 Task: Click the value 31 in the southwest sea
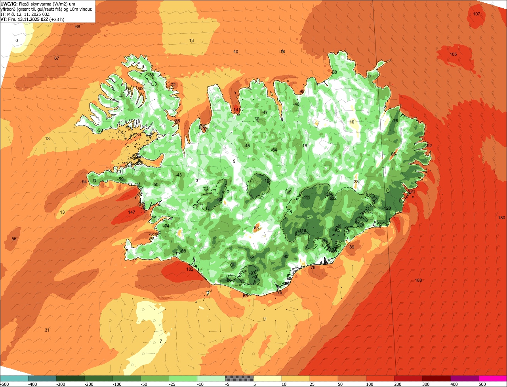coord(47,330)
